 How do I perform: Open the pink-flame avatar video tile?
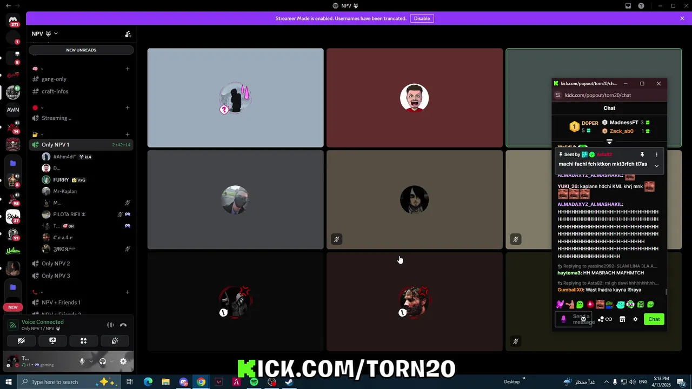pos(236,98)
